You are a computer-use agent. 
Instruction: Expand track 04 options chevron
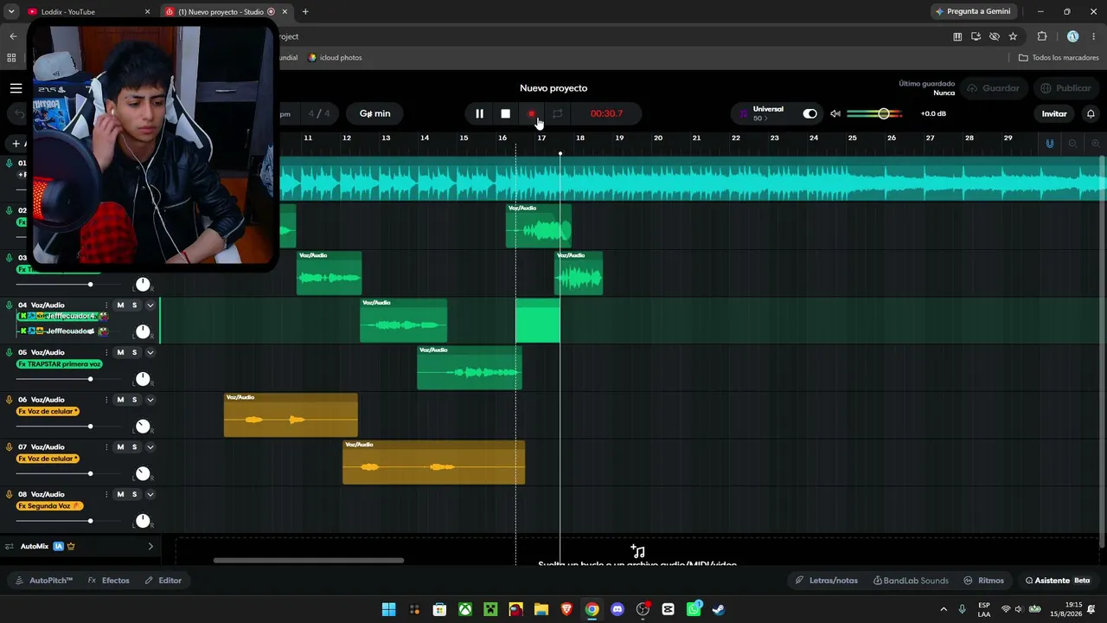coord(150,305)
